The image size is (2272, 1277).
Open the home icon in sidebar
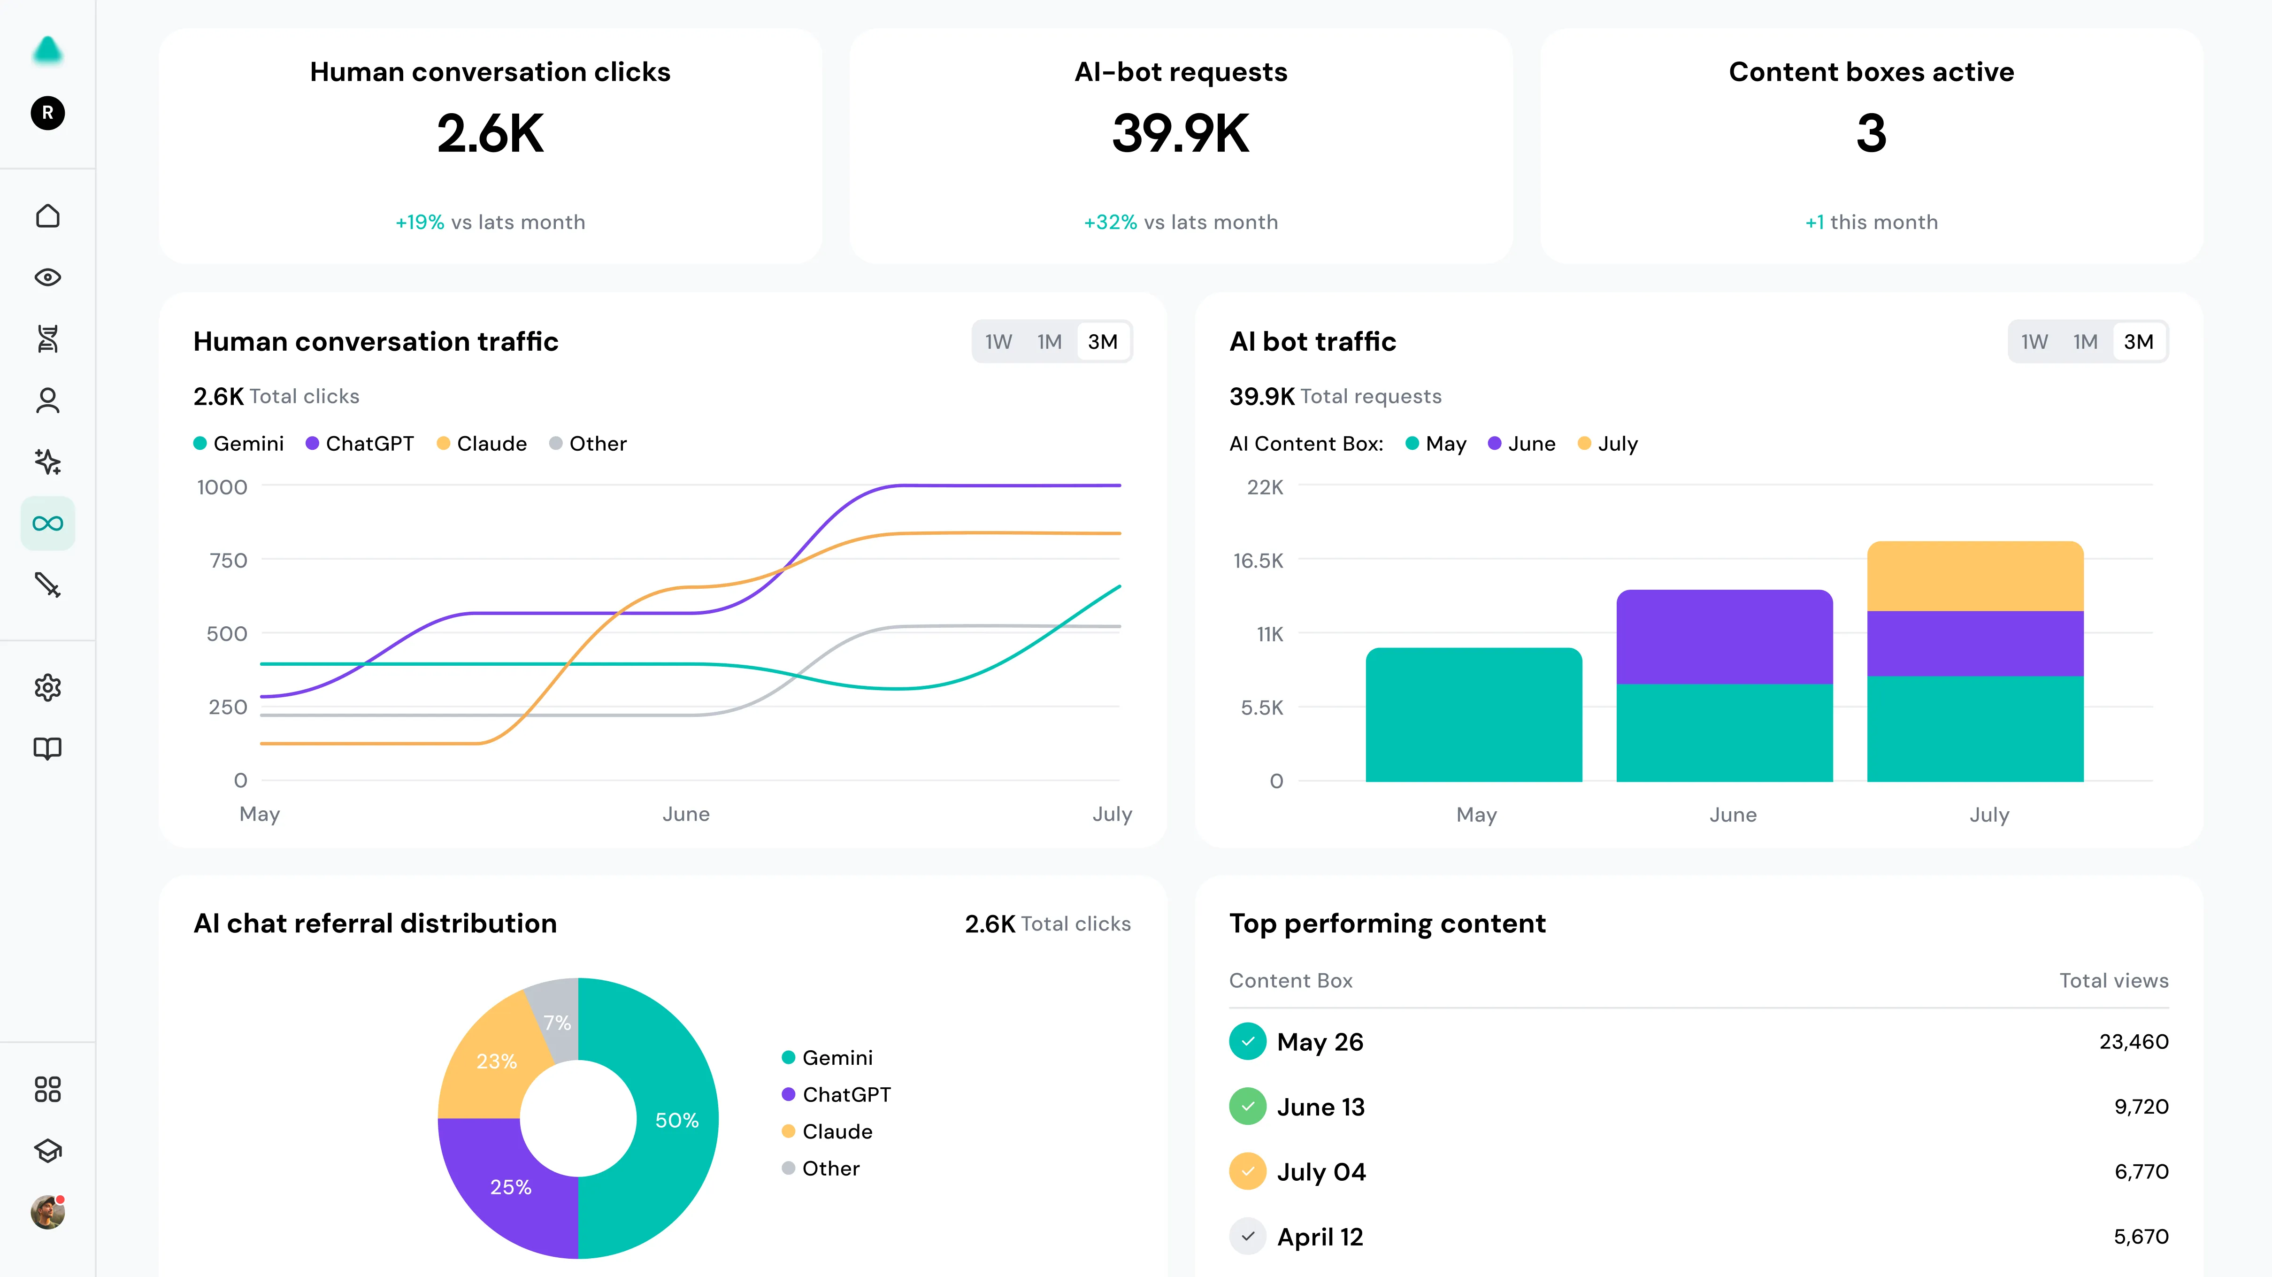click(x=47, y=216)
